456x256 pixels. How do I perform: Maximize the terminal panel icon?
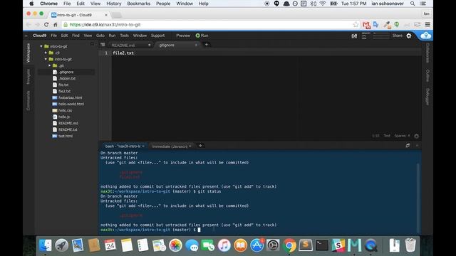pos(408,145)
